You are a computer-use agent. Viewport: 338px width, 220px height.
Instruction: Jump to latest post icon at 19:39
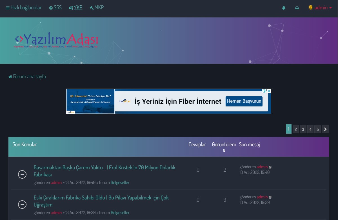pyautogui.click(x=270, y=197)
